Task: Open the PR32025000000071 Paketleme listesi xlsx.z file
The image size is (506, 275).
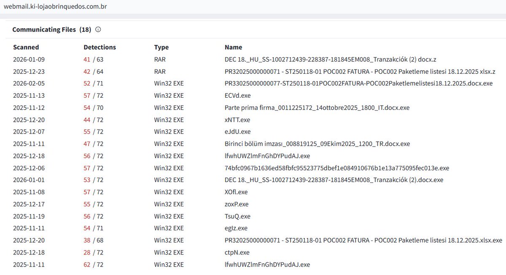Action: click(360, 71)
